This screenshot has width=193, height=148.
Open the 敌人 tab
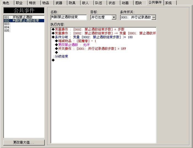point(87,3)
